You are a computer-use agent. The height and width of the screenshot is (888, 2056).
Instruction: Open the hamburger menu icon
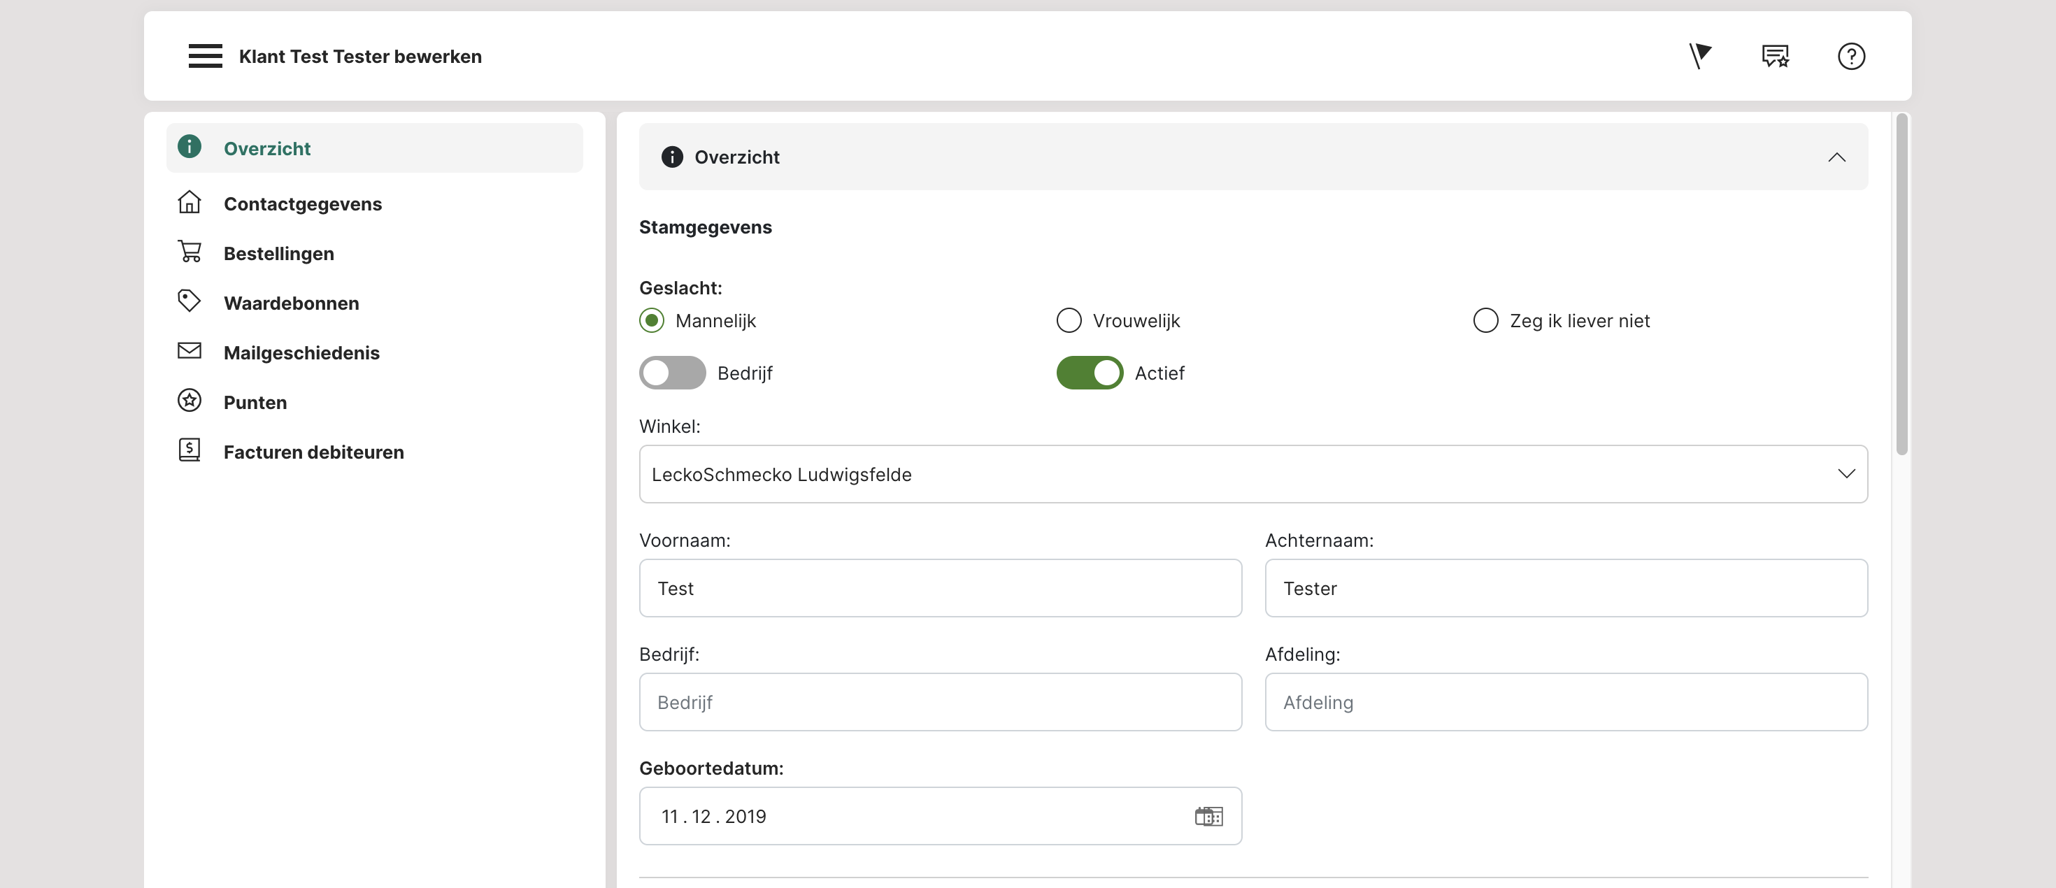205,56
